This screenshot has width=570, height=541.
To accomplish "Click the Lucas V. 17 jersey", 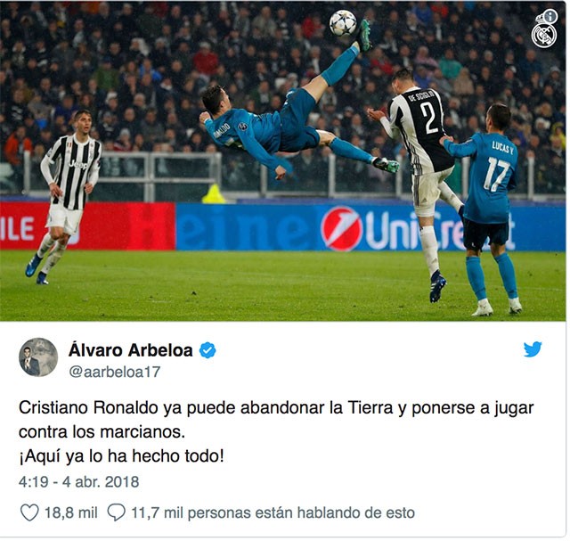I will pos(487,176).
